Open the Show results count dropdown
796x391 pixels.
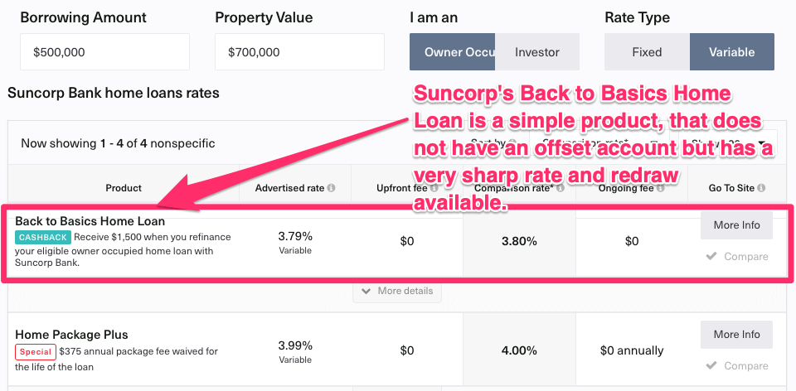click(727, 143)
